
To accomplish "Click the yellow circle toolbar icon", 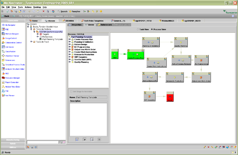I will [101, 11].
